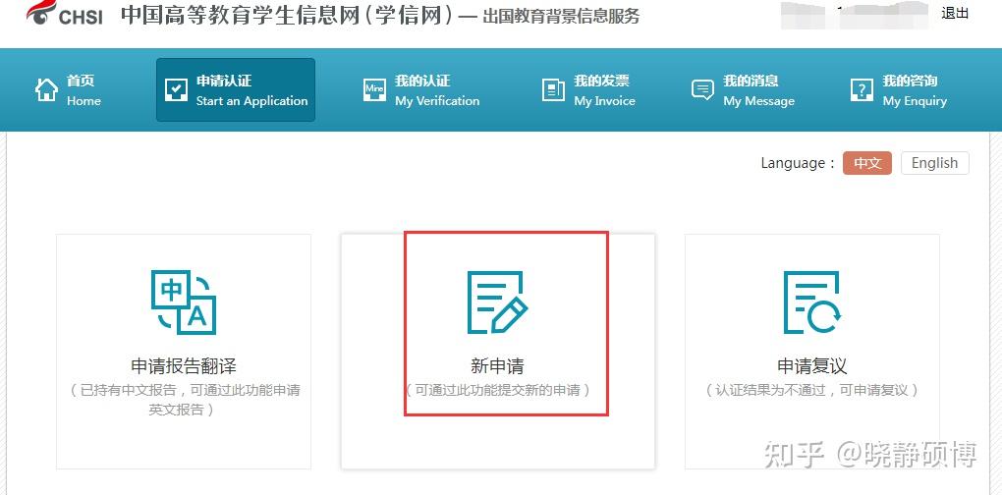
Task: Open 我的消息 My Message
Action: coord(744,90)
